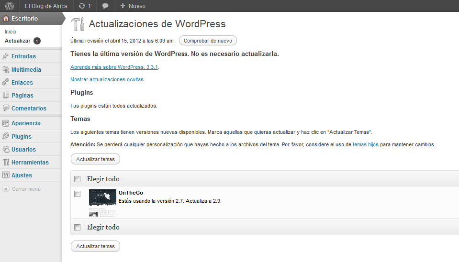The width and height of the screenshot is (459, 262).
Task: Open the Herramientas menu
Action: click(30, 162)
